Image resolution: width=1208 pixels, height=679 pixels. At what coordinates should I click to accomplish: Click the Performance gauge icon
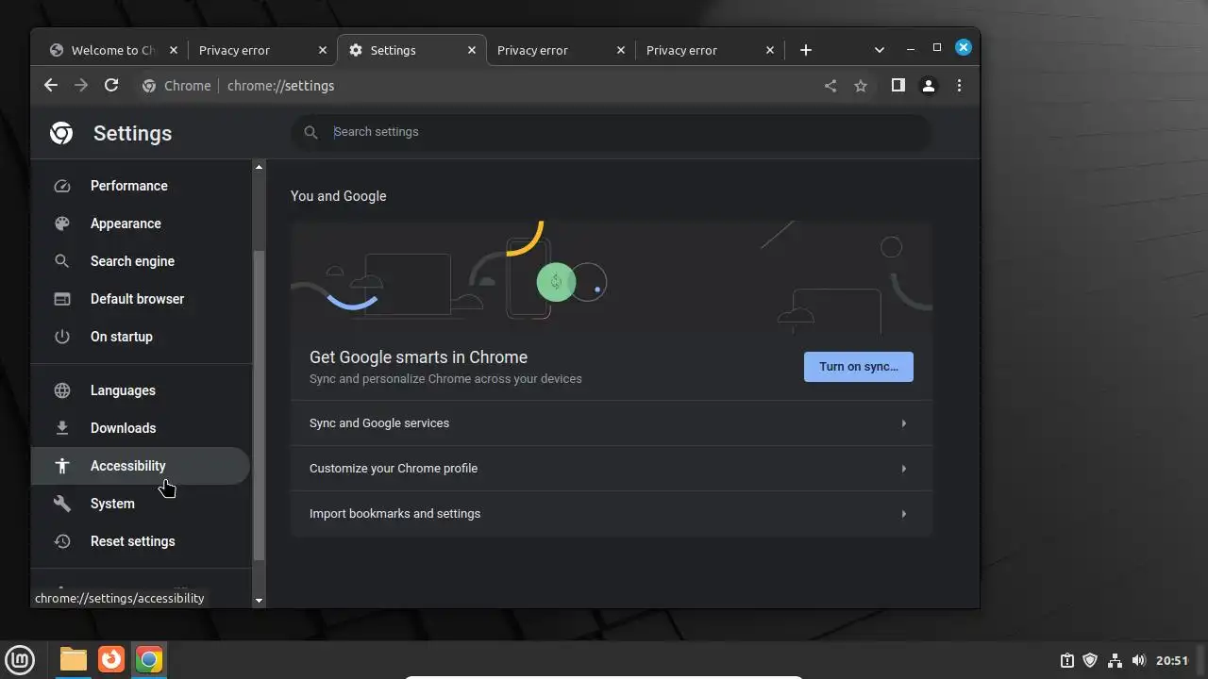(62, 186)
